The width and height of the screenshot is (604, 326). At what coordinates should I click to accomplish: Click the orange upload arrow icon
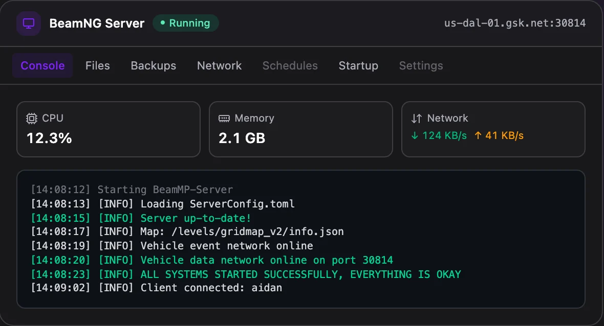[478, 135]
